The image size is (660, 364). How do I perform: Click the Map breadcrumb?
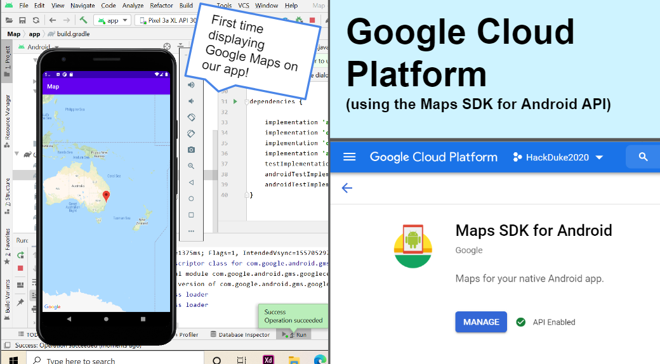[13, 34]
